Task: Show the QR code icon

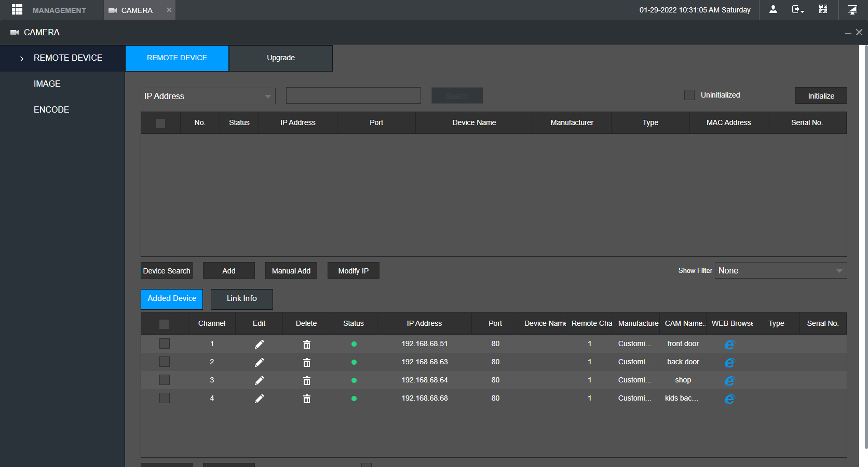Action: pos(823,9)
